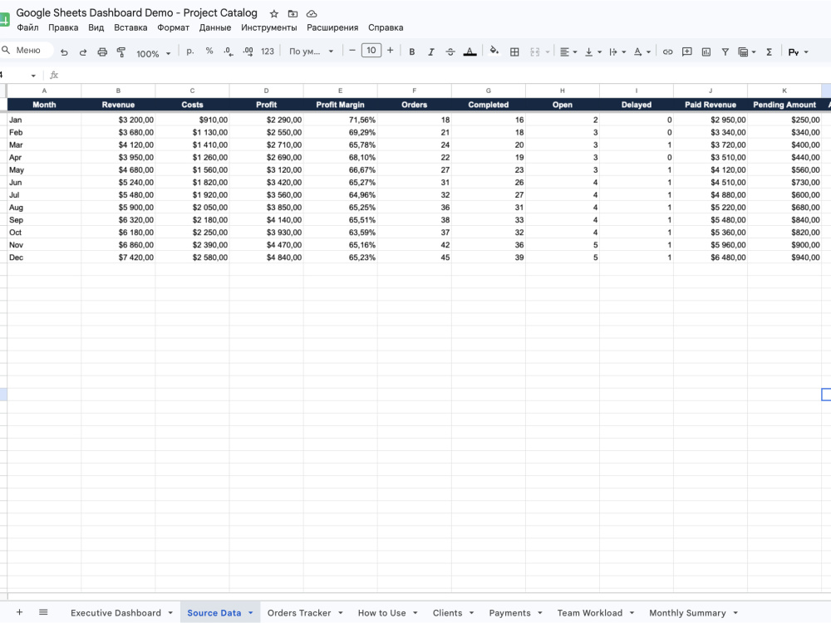
Task: Toggle italic formatting
Action: coord(430,52)
